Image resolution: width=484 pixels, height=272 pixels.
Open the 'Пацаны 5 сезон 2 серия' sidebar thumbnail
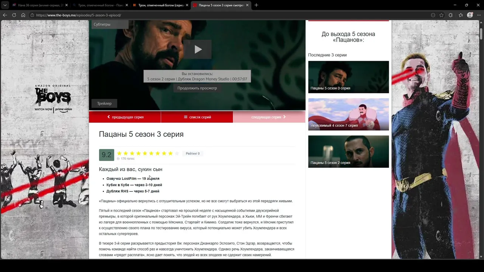pyautogui.click(x=349, y=151)
